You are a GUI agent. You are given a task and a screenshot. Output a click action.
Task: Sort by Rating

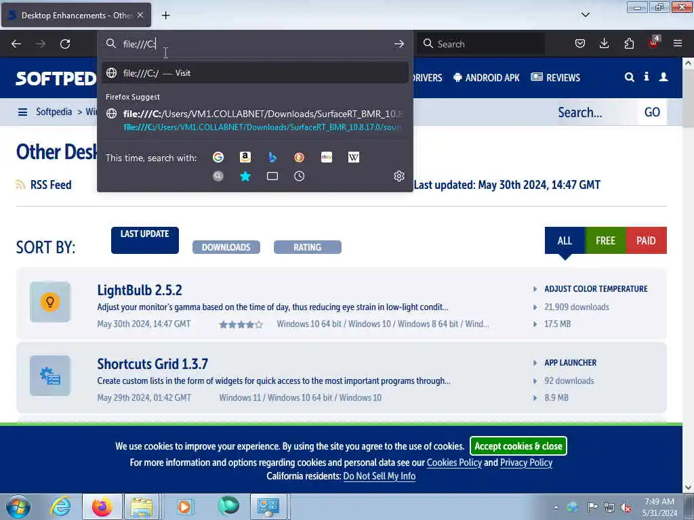pyautogui.click(x=308, y=247)
